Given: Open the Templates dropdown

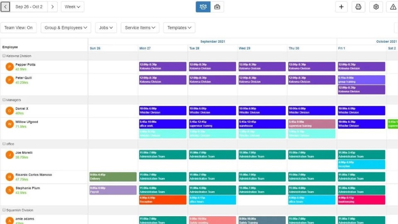Looking at the screenshot, I should [179, 28].
